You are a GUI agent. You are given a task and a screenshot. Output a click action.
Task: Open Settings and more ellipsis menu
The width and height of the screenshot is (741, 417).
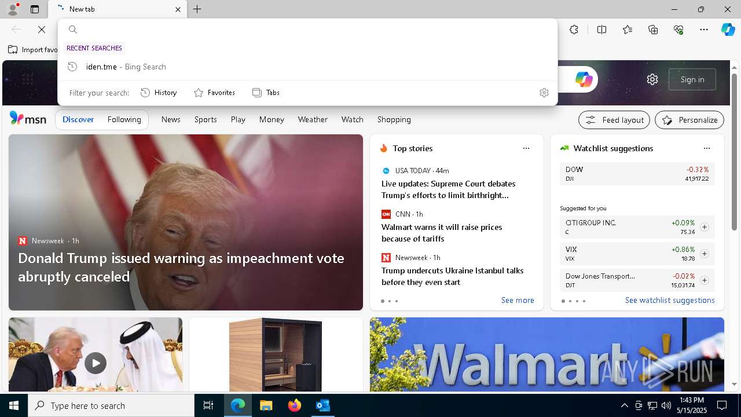704,30
